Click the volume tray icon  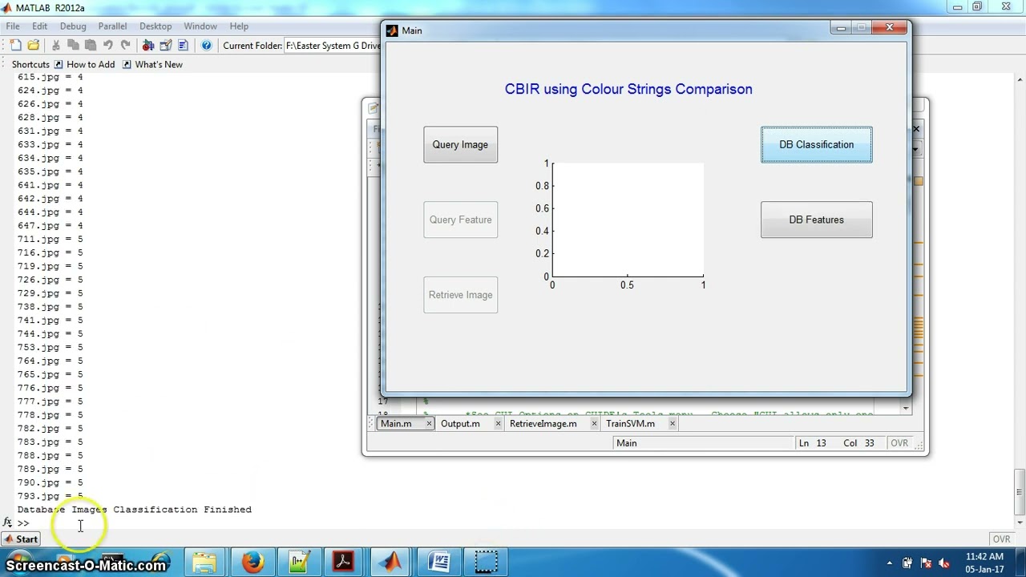pos(943,563)
